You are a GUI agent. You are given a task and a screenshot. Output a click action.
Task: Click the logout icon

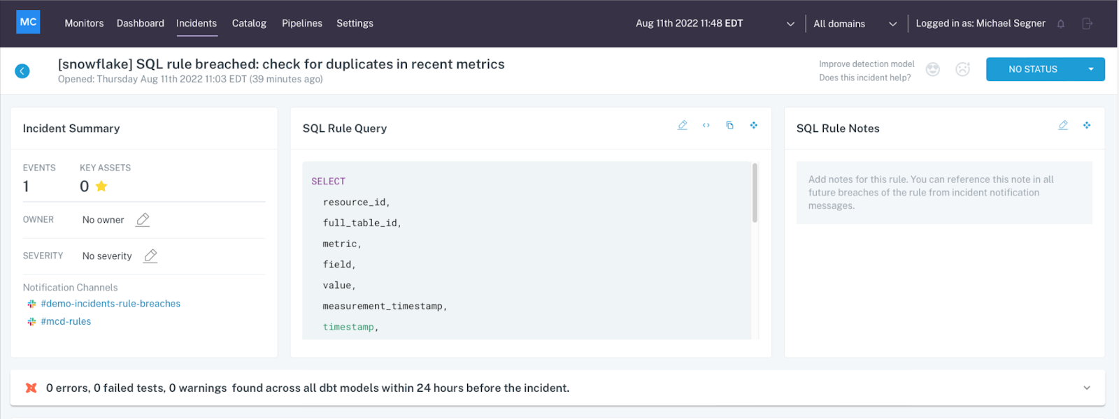1087,24
